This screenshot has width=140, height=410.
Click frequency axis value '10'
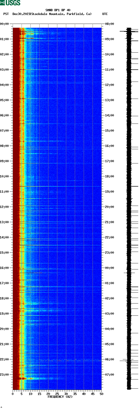30,394
